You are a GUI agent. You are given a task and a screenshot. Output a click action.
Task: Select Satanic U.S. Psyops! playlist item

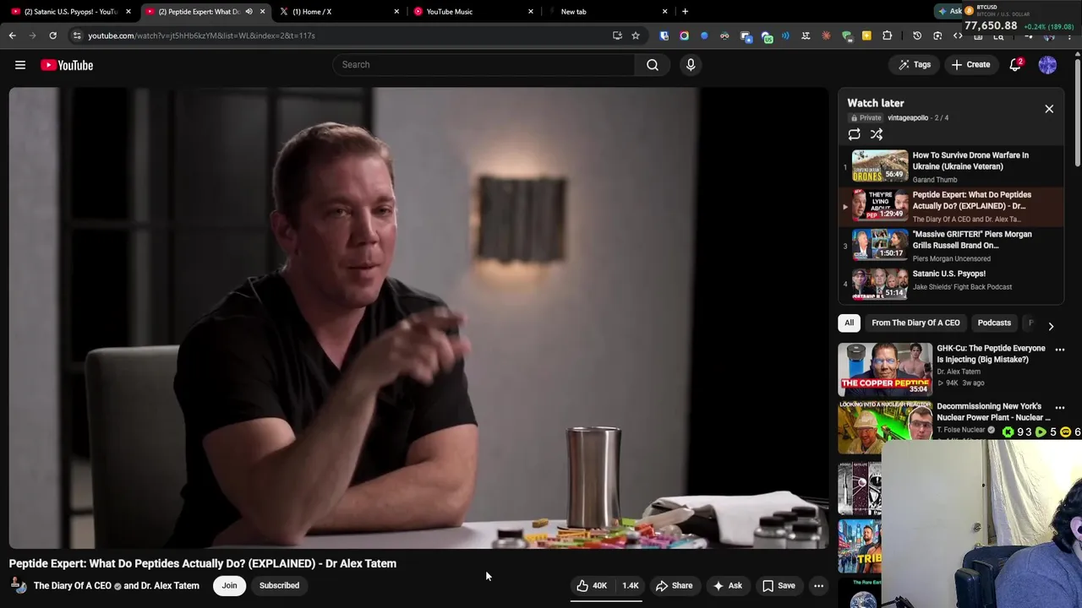click(951, 285)
